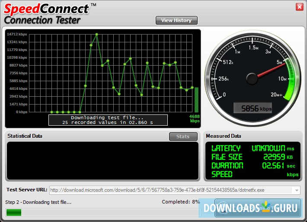Click the 10M mark on the gauge
The height and width of the screenshot is (222, 307).
pos(282,79)
